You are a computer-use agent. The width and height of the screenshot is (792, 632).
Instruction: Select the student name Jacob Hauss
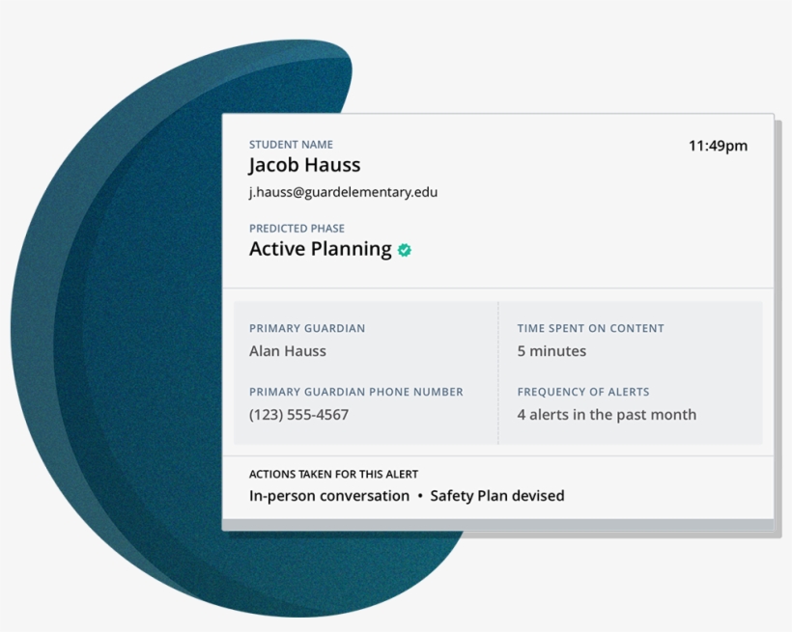pos(304,165)
